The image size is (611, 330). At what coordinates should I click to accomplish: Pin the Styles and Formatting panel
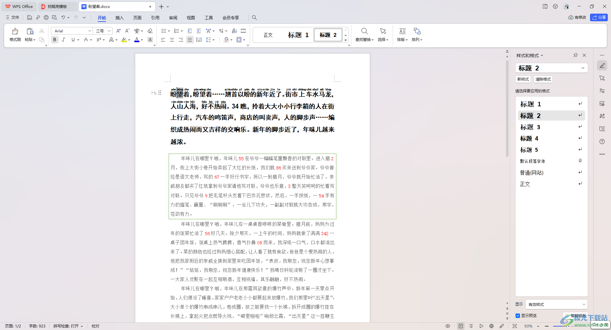[x=575, y=55]
